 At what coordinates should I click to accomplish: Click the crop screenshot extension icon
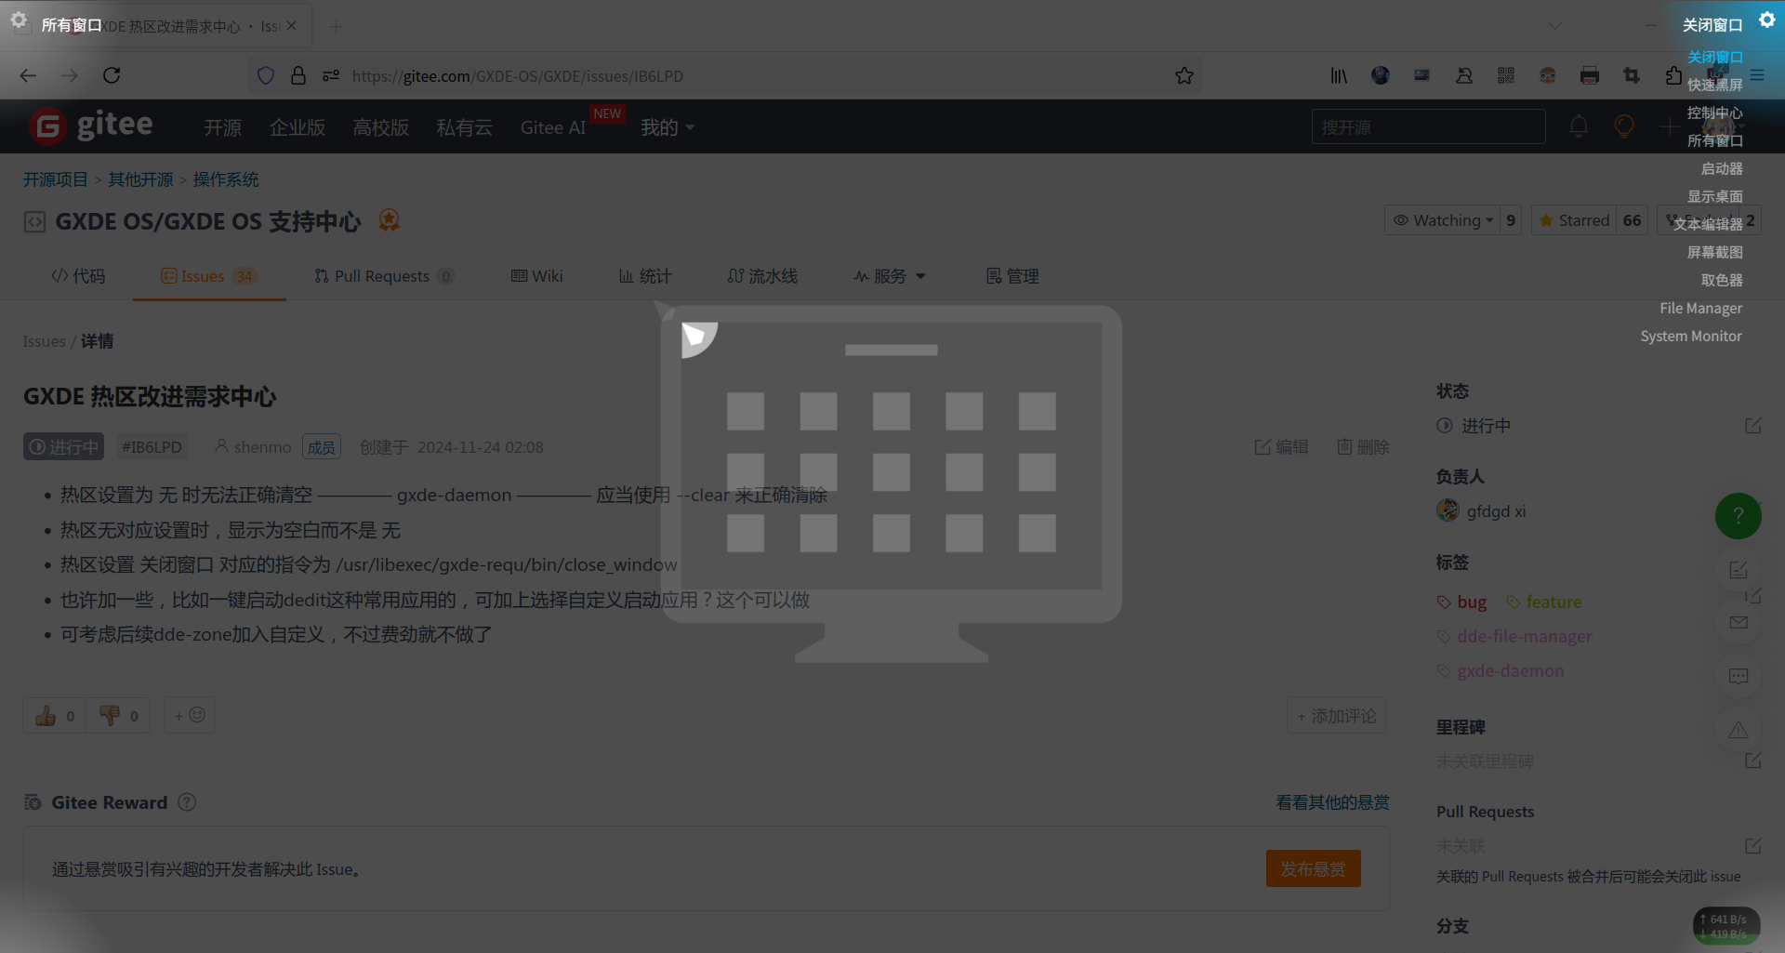click(1632, 75)
